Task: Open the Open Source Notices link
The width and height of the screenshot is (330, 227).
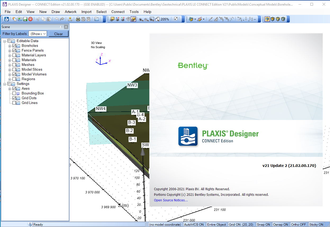Action: coord(171,200)
